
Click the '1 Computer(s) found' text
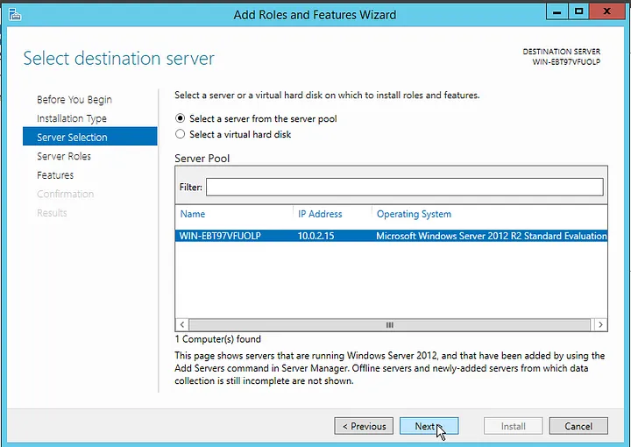tap(217, 339)
